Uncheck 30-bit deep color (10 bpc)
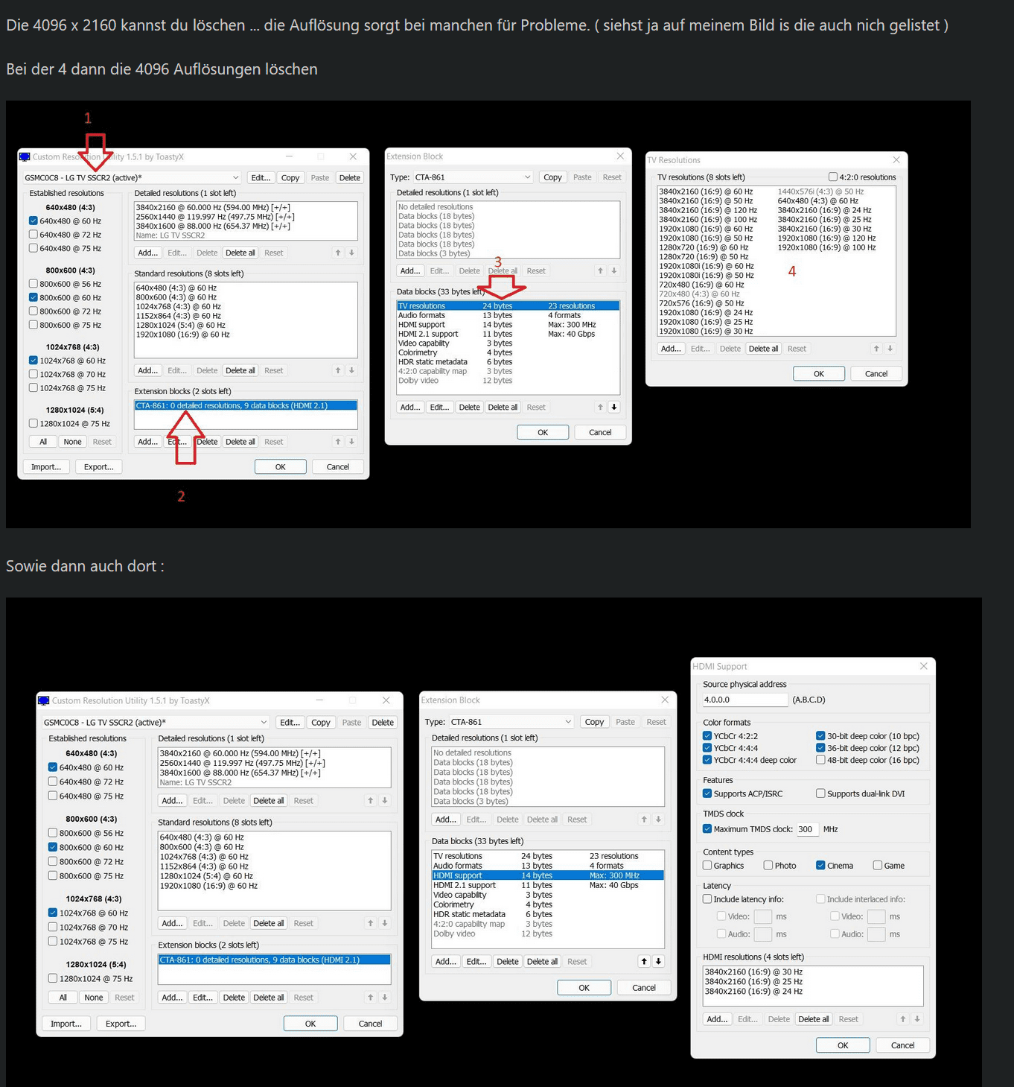This screenshot has height=1087, width=1014. tap(820, 736)
